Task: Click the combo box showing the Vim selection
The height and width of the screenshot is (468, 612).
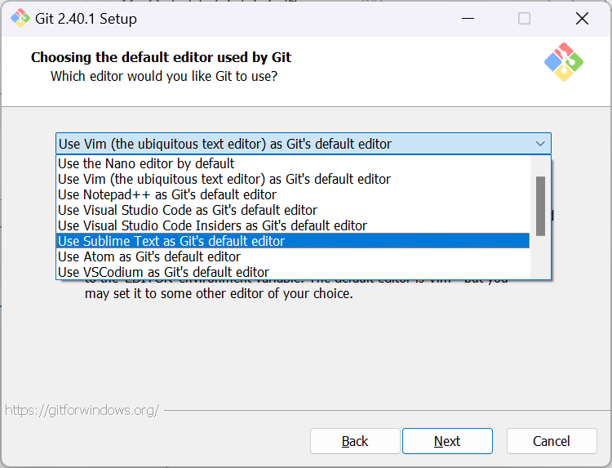Action: click(304, 144)
